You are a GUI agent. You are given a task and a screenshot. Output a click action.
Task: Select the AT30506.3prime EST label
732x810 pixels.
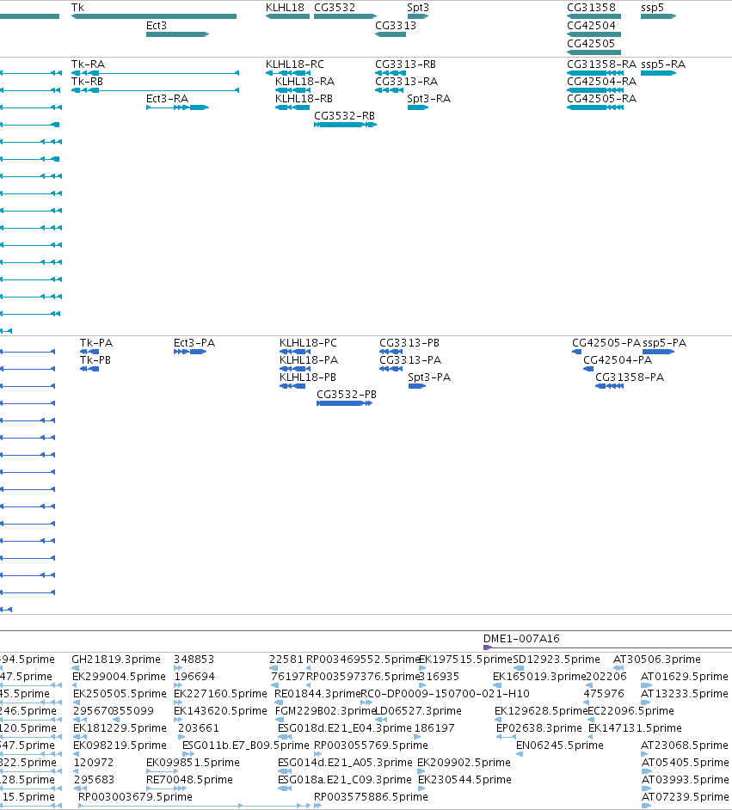[657, 660]
